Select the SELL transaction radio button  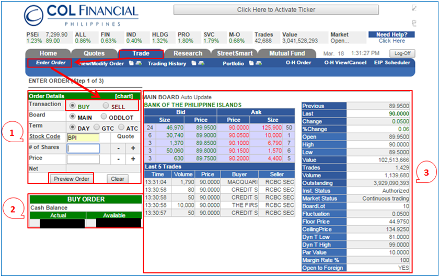pyautogui.click(x=106, y=106)
